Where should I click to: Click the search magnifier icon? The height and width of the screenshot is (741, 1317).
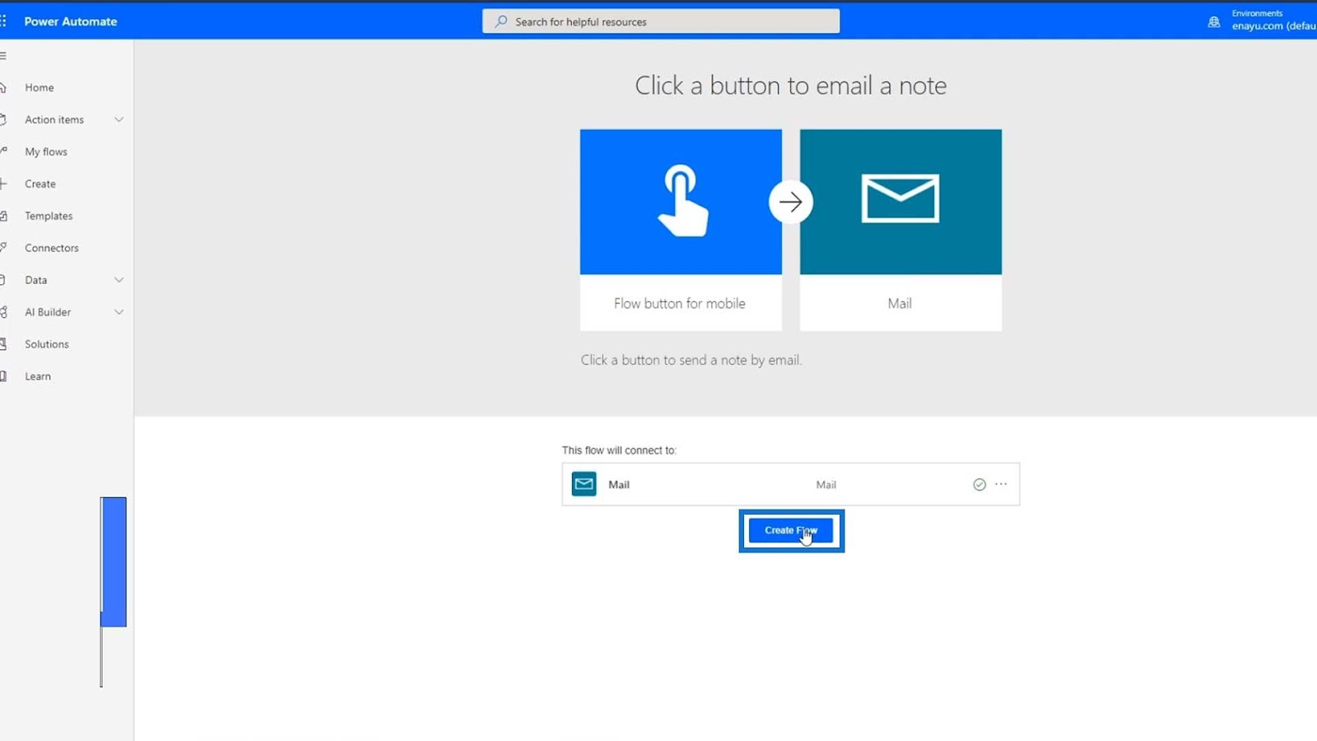click(500, 21)
